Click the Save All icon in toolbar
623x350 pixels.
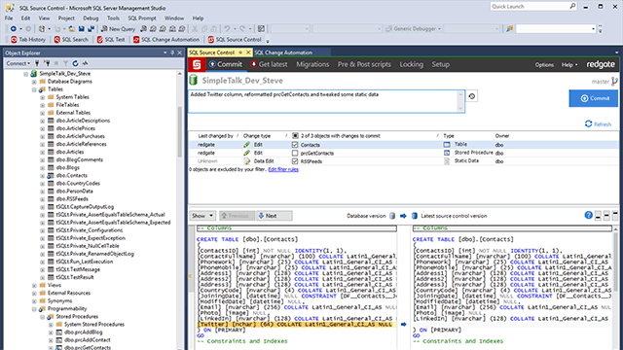[x=91, y=29]
